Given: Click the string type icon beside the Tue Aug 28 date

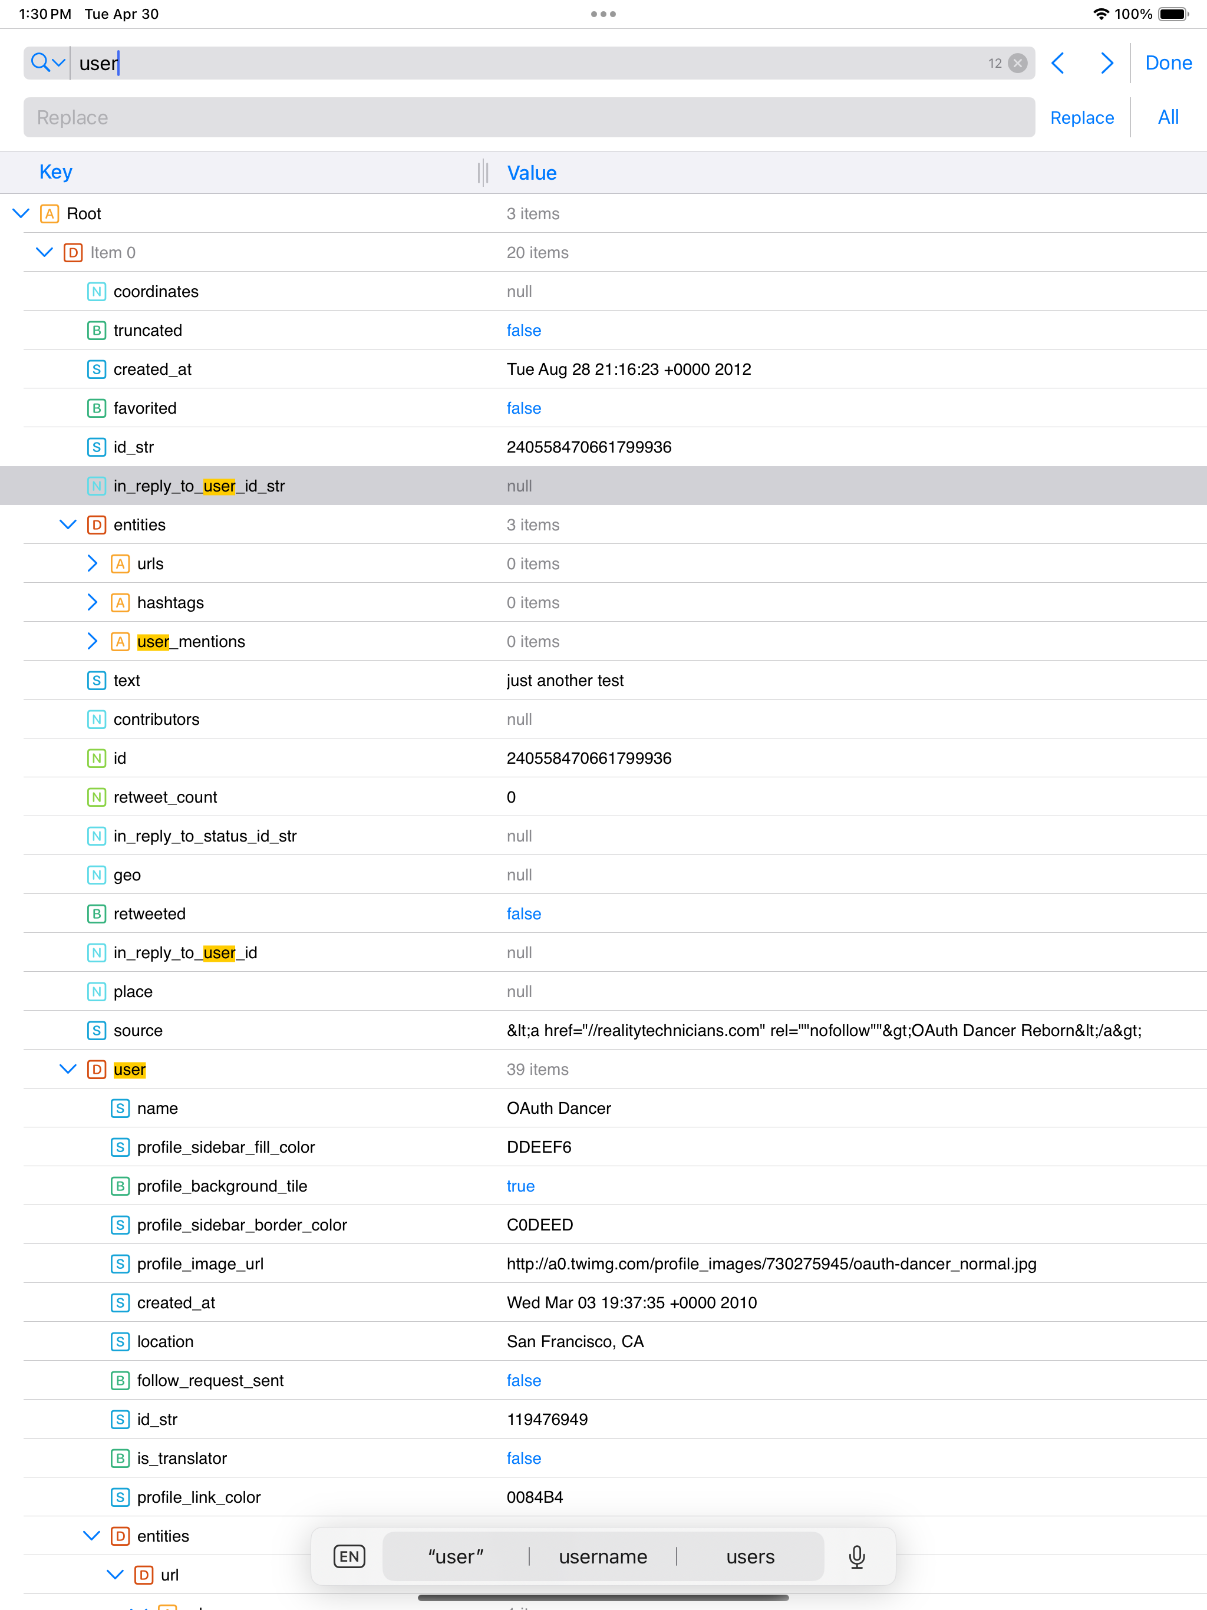Looking at the screenshot, I should click(x=97, y=369).
